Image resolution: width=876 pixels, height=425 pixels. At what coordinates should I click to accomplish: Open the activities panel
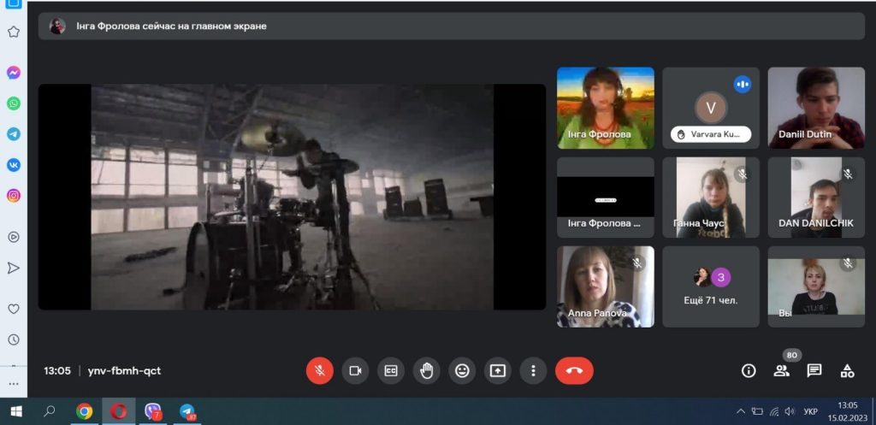coord(847,370)
